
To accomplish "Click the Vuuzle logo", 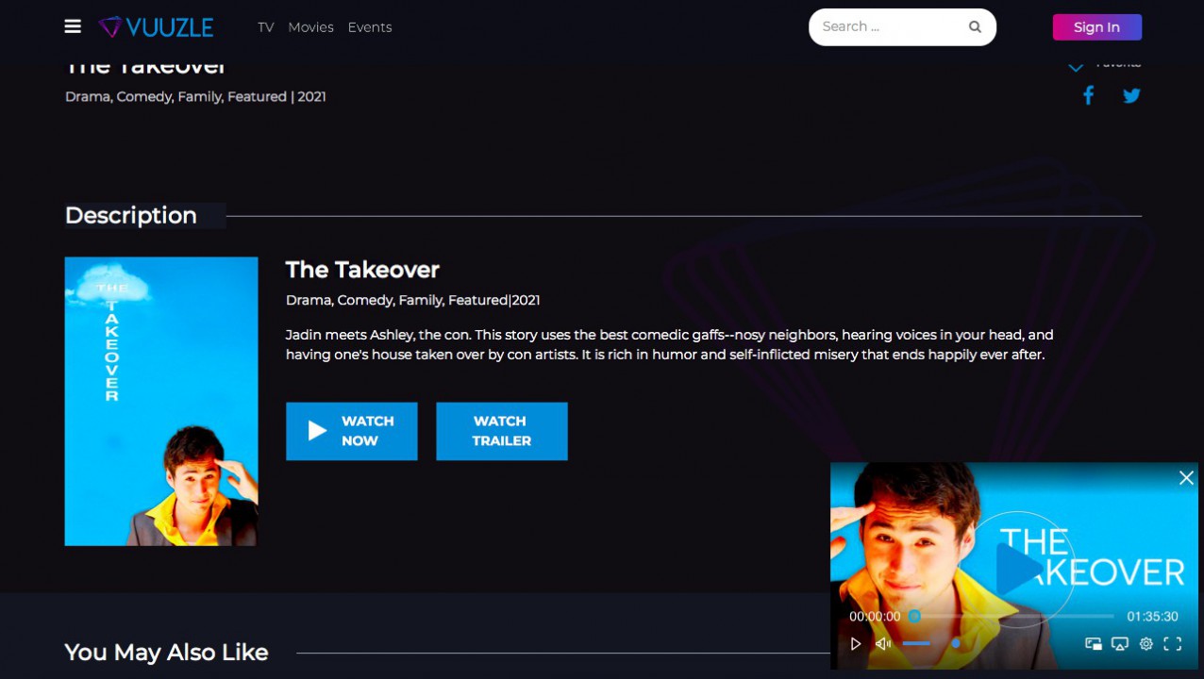I will 157,27.
